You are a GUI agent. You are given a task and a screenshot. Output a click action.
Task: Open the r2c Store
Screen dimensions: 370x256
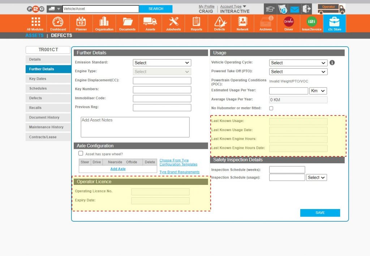pos(334,22)
